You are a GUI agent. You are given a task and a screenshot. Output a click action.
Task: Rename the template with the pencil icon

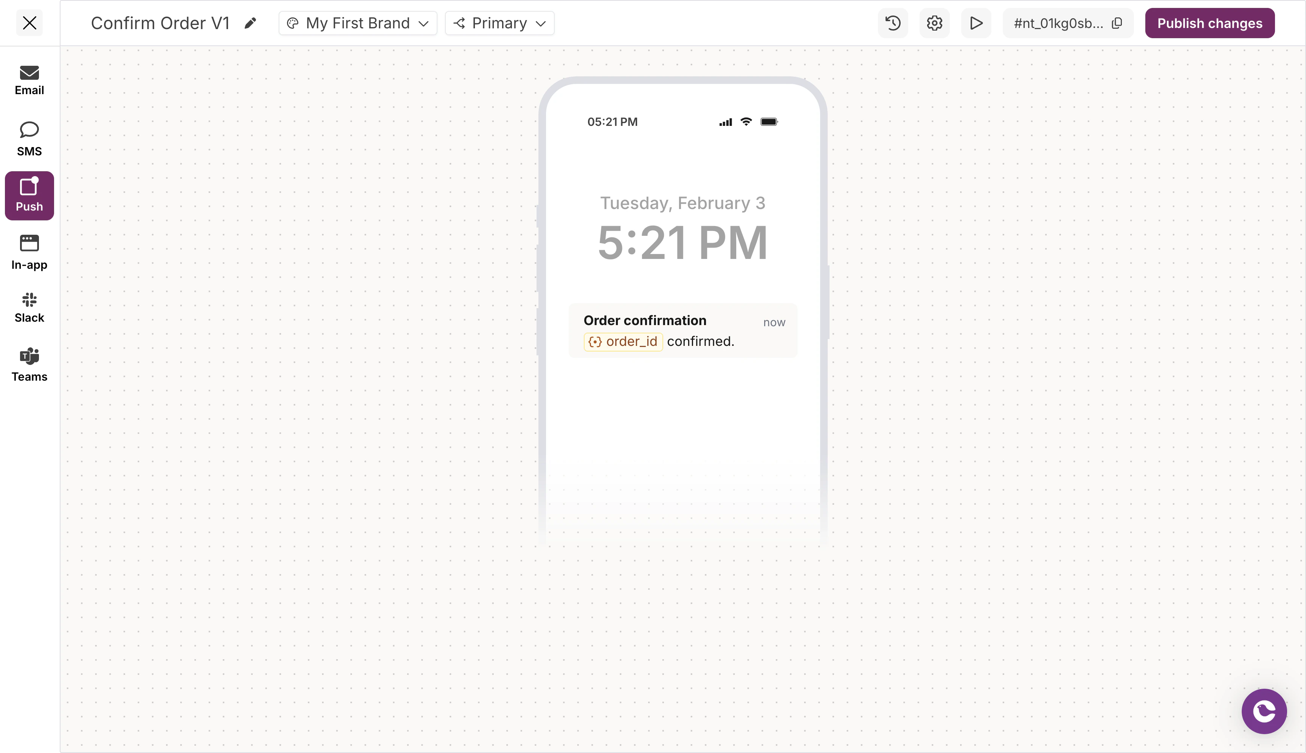pos(250,23)
